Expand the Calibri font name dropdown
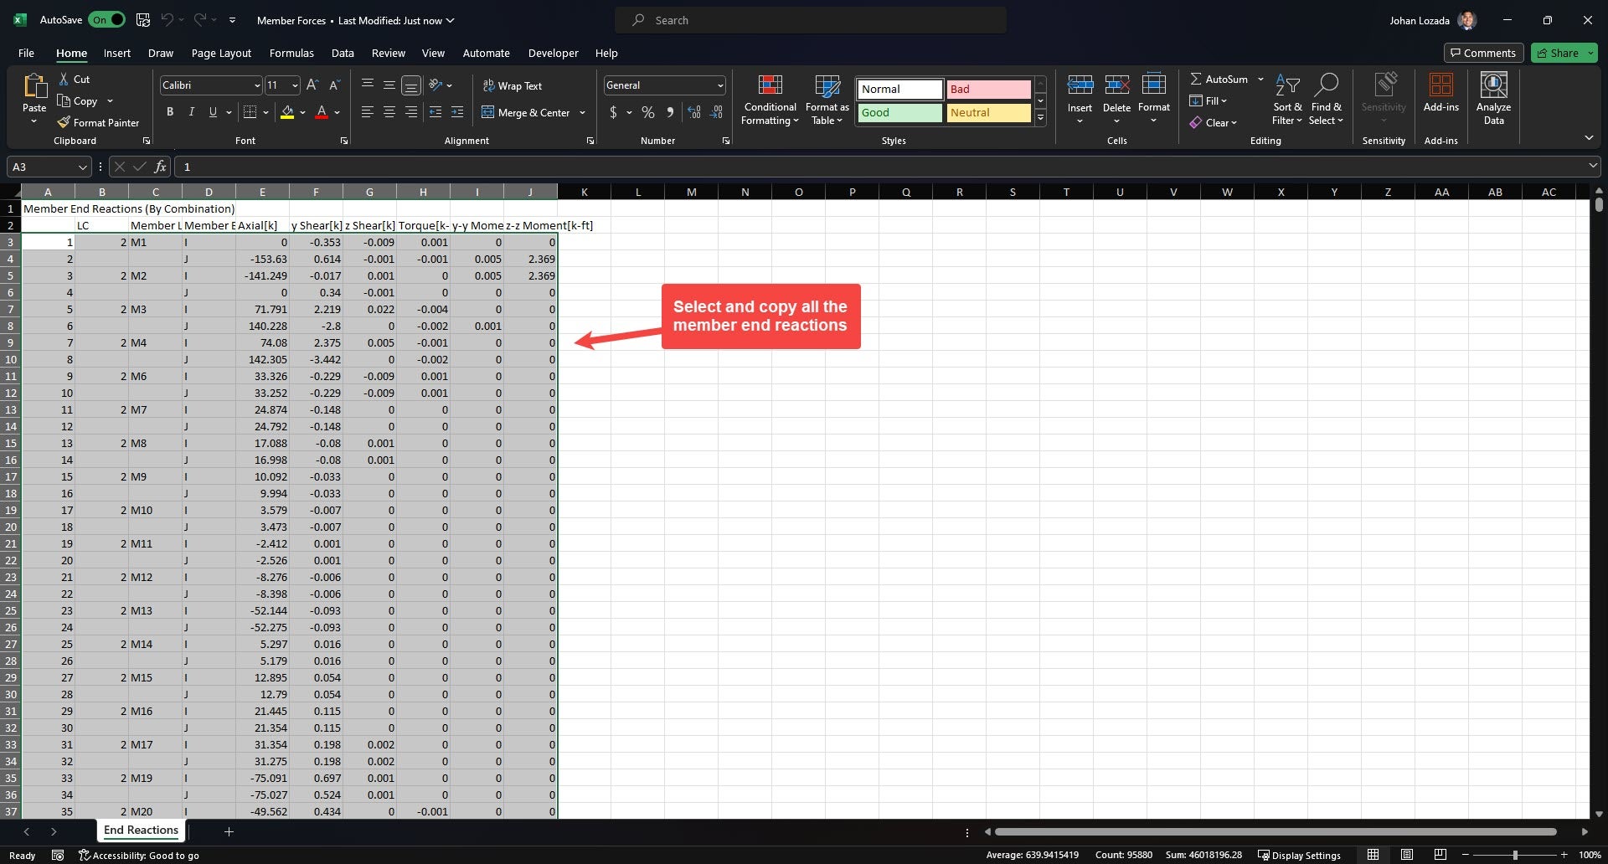The image size is (1608, 864). [256, 85]
